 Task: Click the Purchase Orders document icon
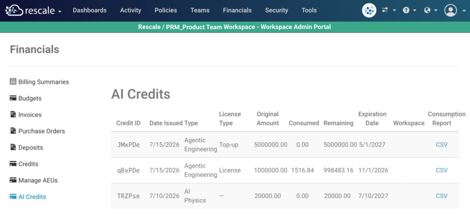[x=13, y=131]
